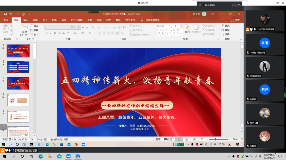Select slide 2 thumbnail in slide panel
Screen dimensions: 286x160
[x=18, y=67]
